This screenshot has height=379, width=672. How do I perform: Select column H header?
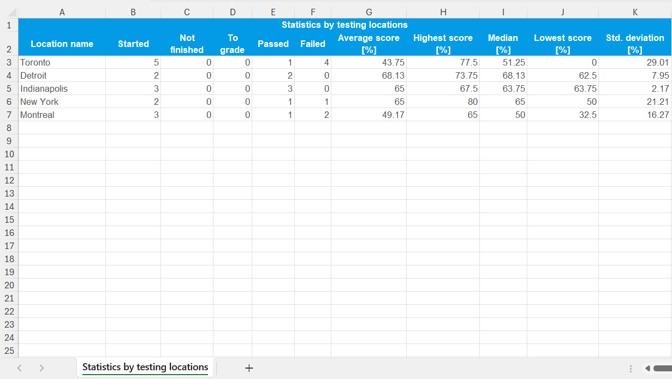click(x=443, y=12)
